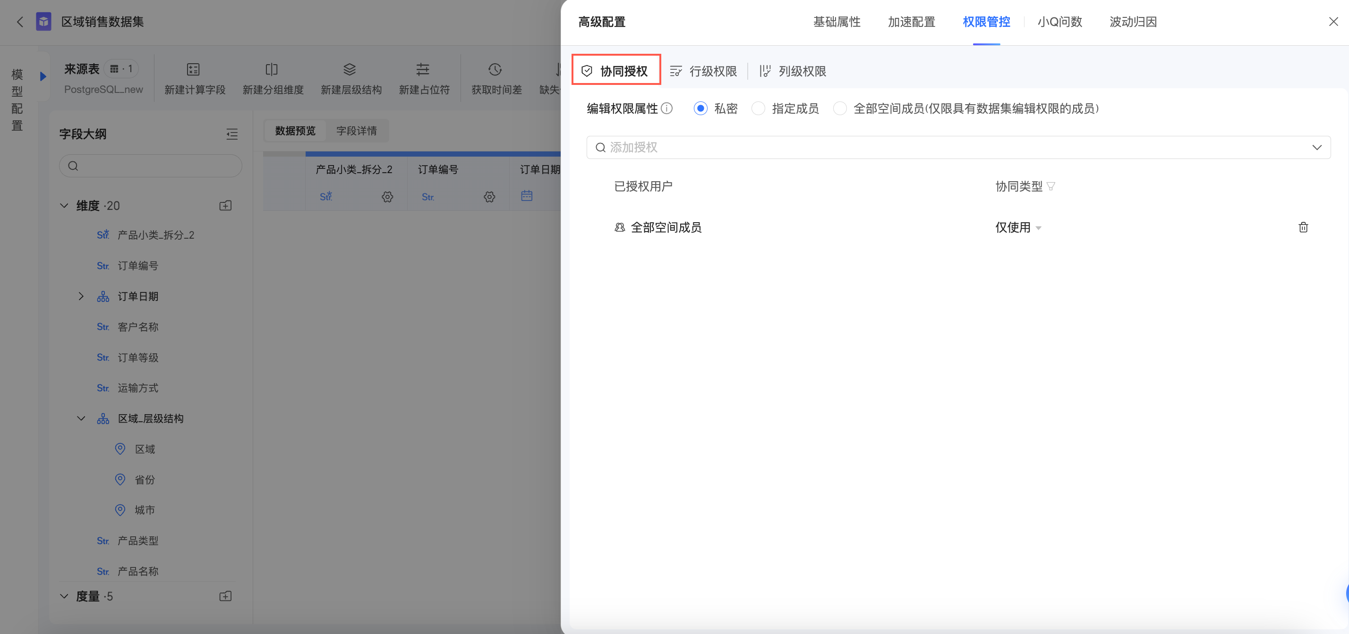Click the back arrow beside 区域销售数据集
The image size is (1349, 634).
20,22
